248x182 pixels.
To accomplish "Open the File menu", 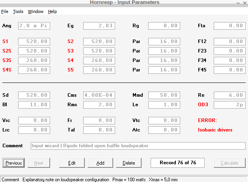I will [x=5, y=11].
